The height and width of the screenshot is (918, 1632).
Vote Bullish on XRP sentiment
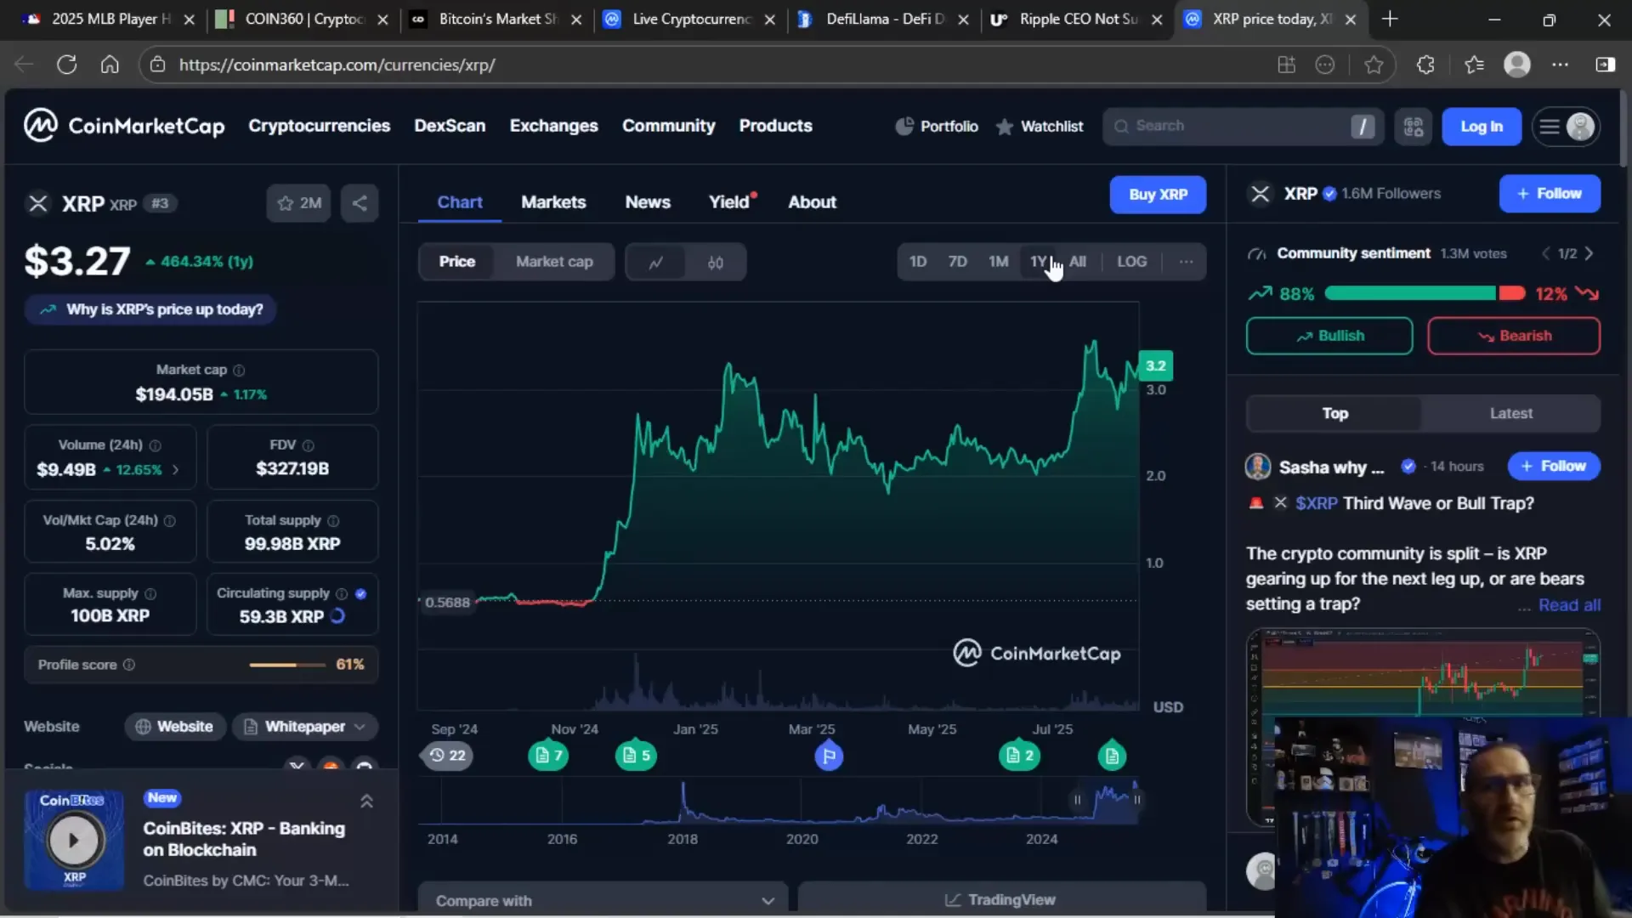pos(1329,336)
